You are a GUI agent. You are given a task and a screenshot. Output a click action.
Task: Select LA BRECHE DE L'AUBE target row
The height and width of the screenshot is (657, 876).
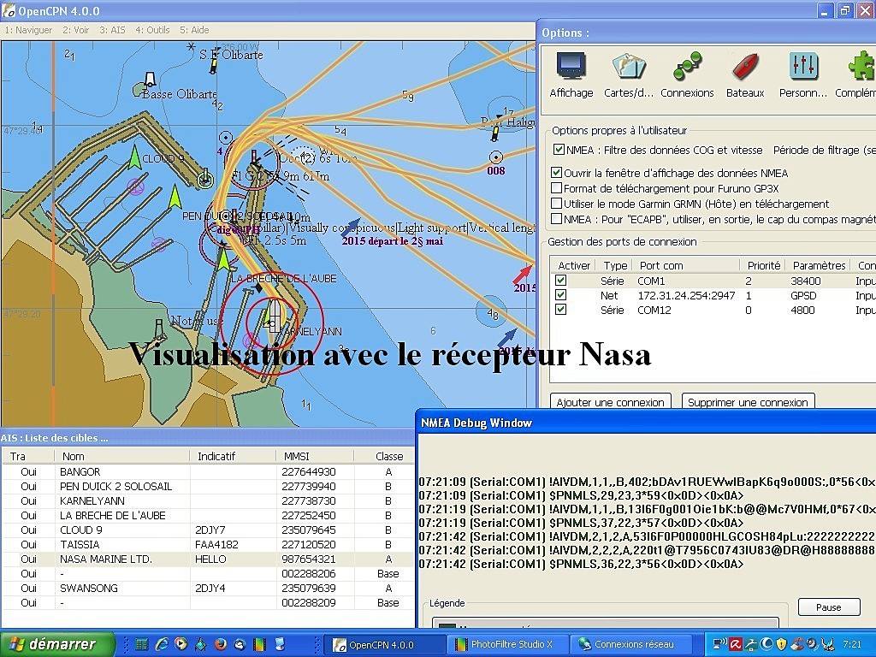point(208,515)
